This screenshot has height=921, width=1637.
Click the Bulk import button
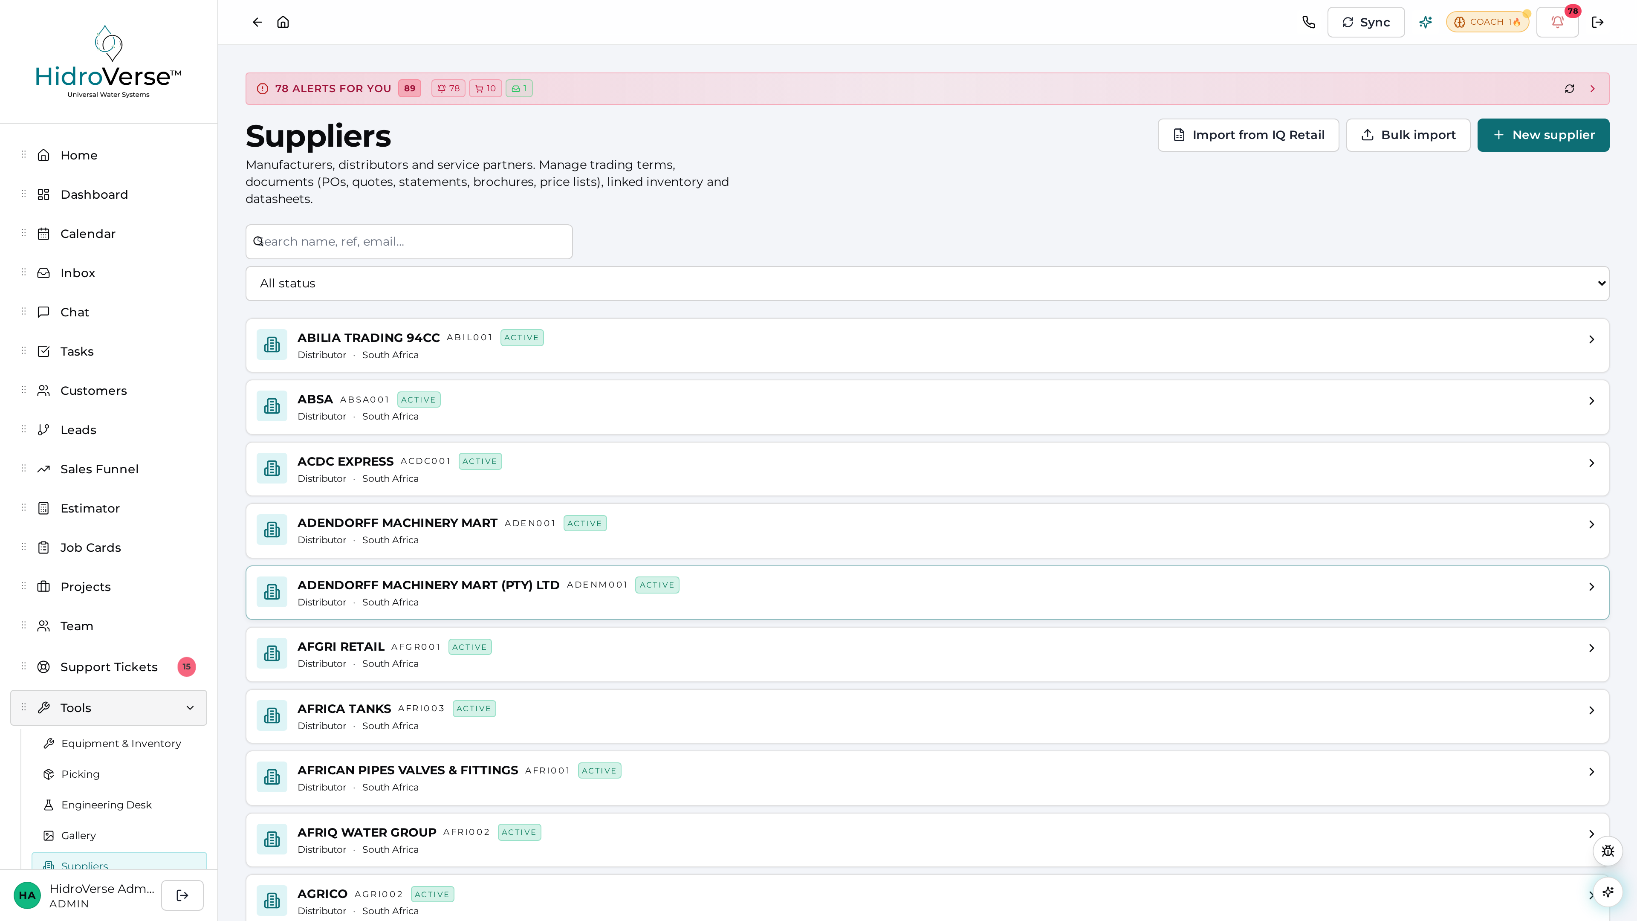[1408, 135]
